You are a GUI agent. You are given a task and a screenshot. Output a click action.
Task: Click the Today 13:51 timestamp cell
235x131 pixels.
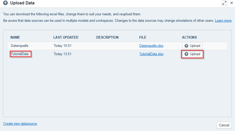[63, 54]
